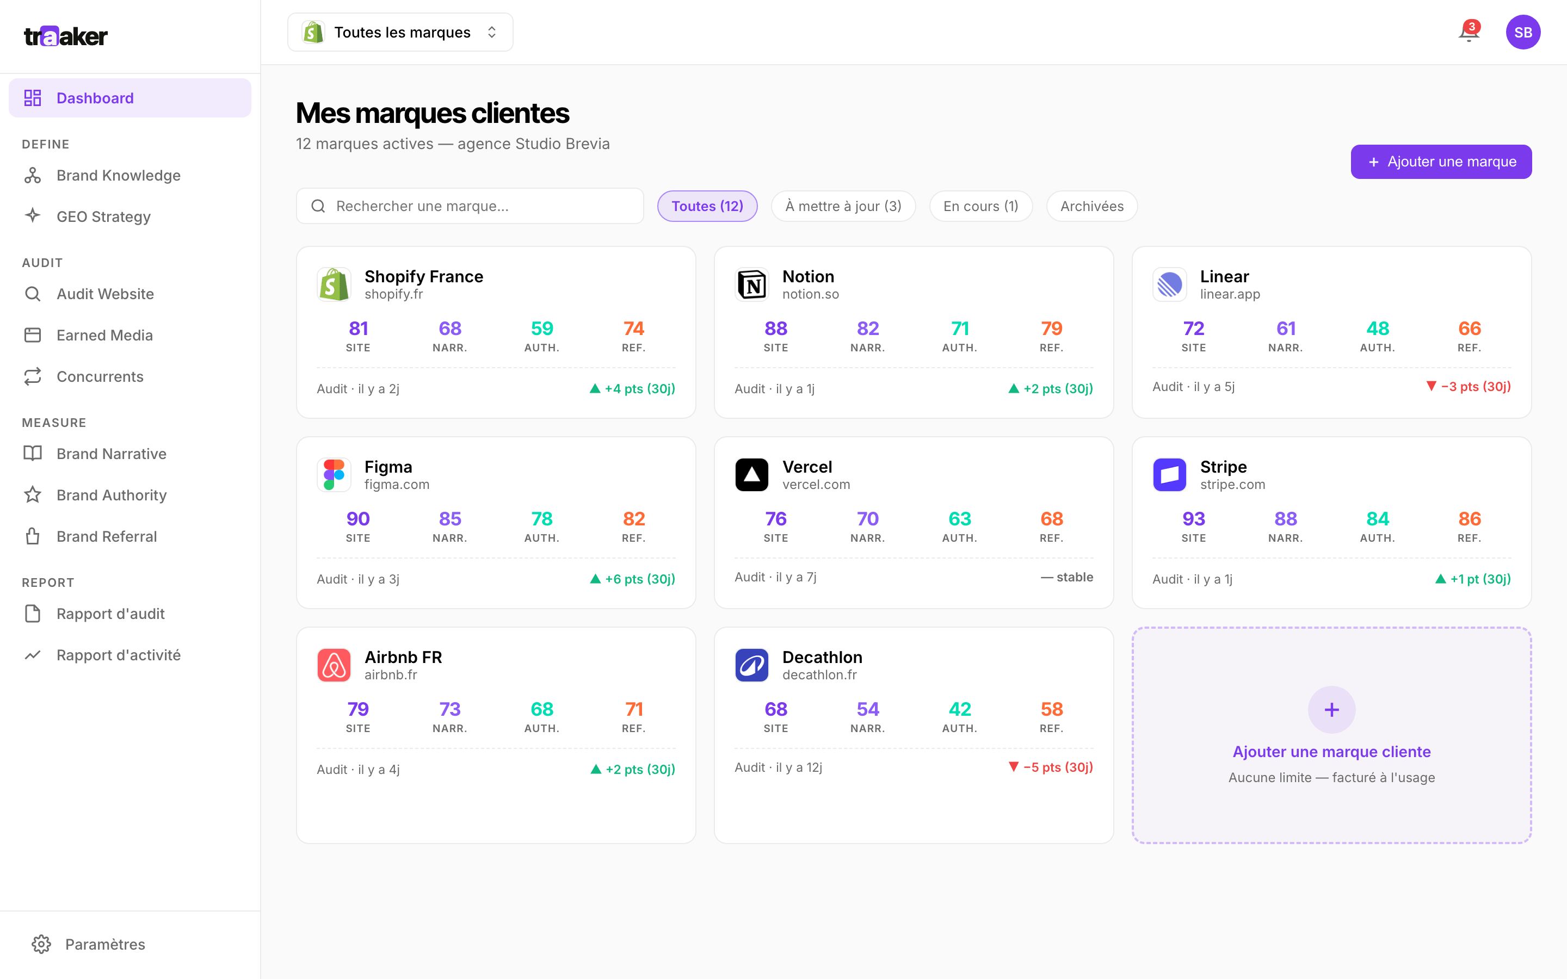The height and width of the screenshot is (979, 1567).
Task: Click the Brand Narrative book icon
Action: pos(33,453)
